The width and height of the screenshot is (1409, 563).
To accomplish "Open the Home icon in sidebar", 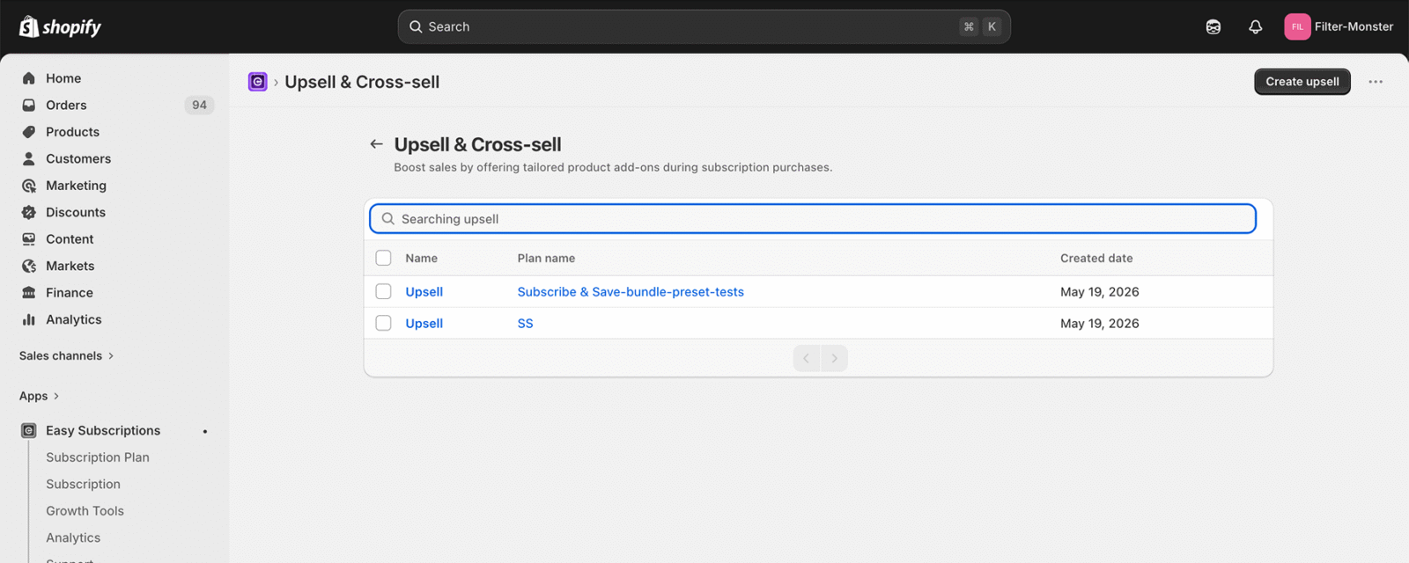I will click(29, 78).
